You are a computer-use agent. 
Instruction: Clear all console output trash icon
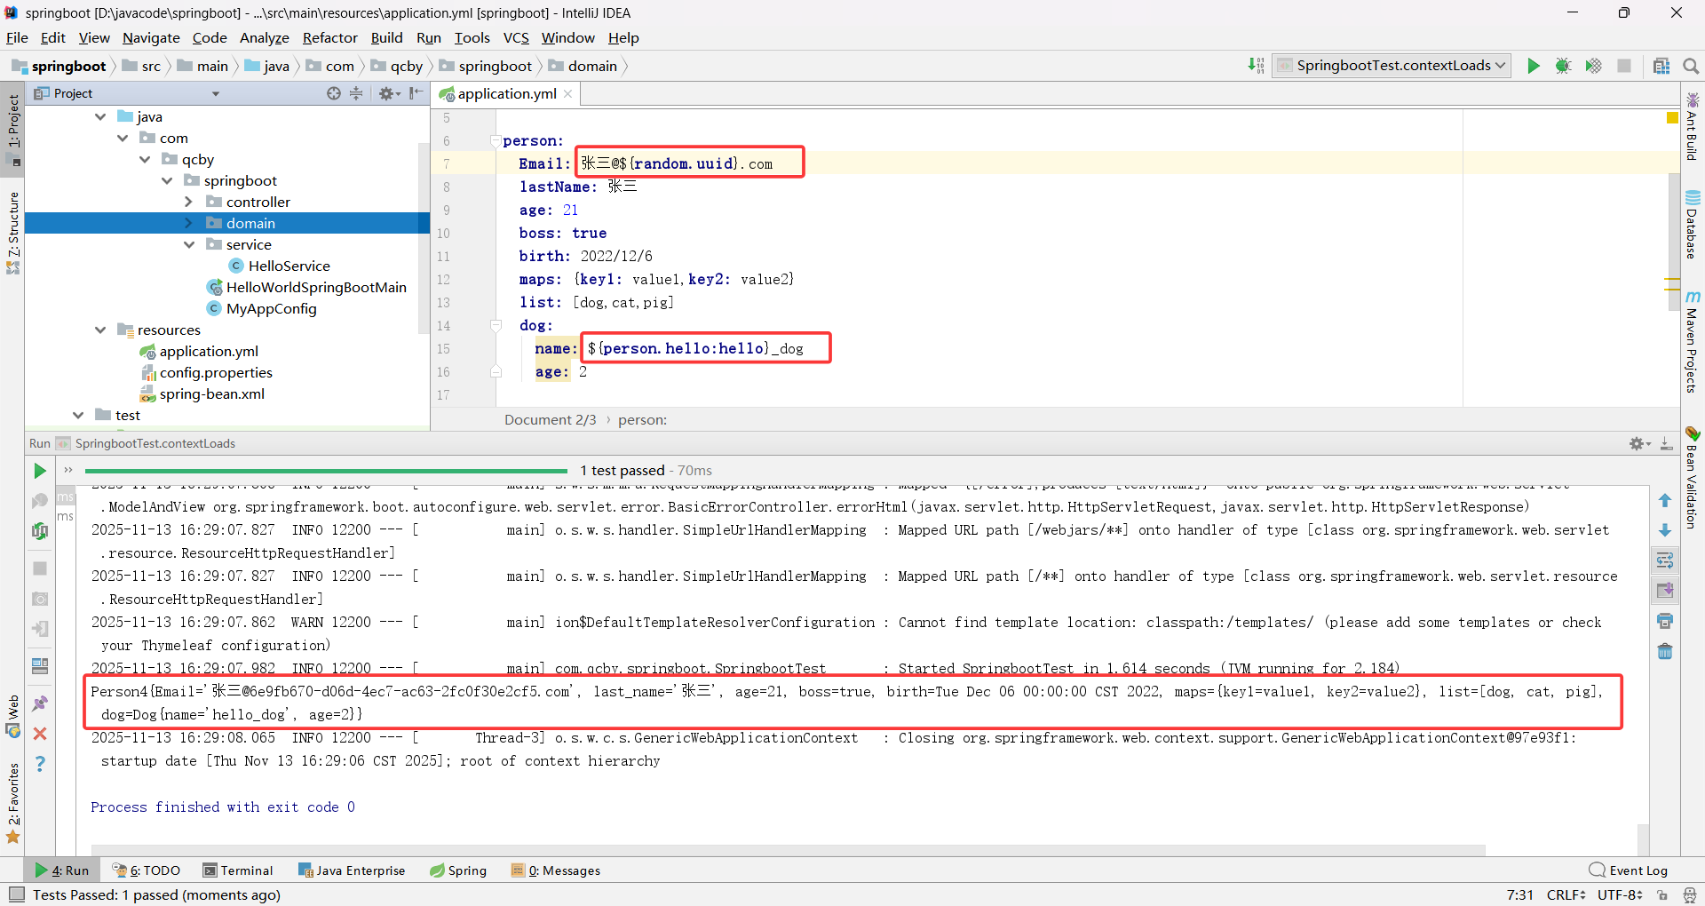1665,652
